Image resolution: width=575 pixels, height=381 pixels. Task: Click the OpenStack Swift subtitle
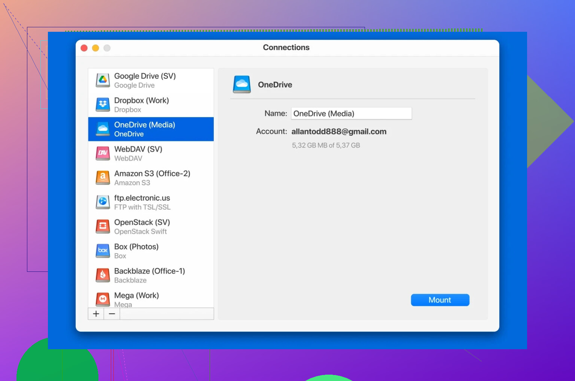pos(140,231)
